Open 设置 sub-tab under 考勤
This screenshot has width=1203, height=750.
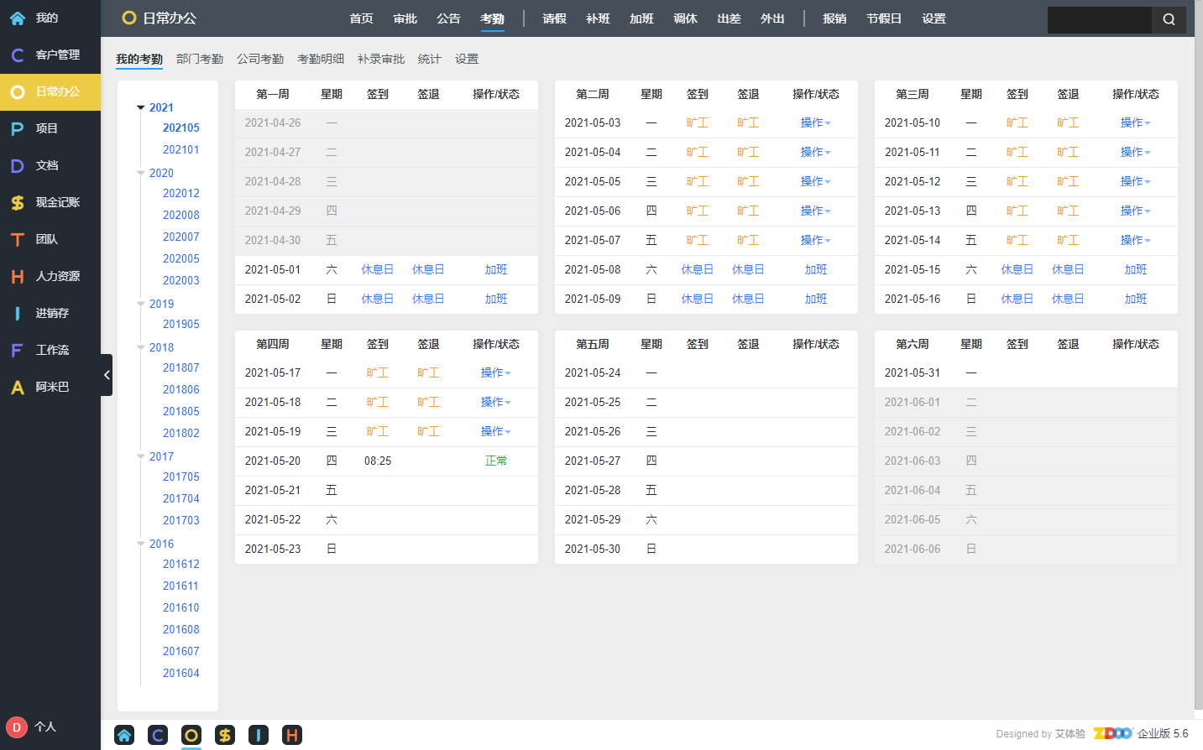coord(467,59)
